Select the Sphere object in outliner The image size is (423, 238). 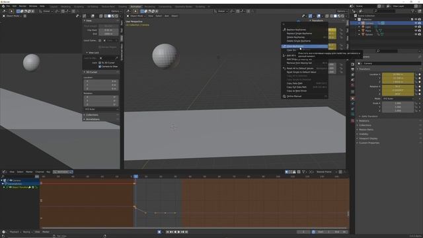point(369,34)
